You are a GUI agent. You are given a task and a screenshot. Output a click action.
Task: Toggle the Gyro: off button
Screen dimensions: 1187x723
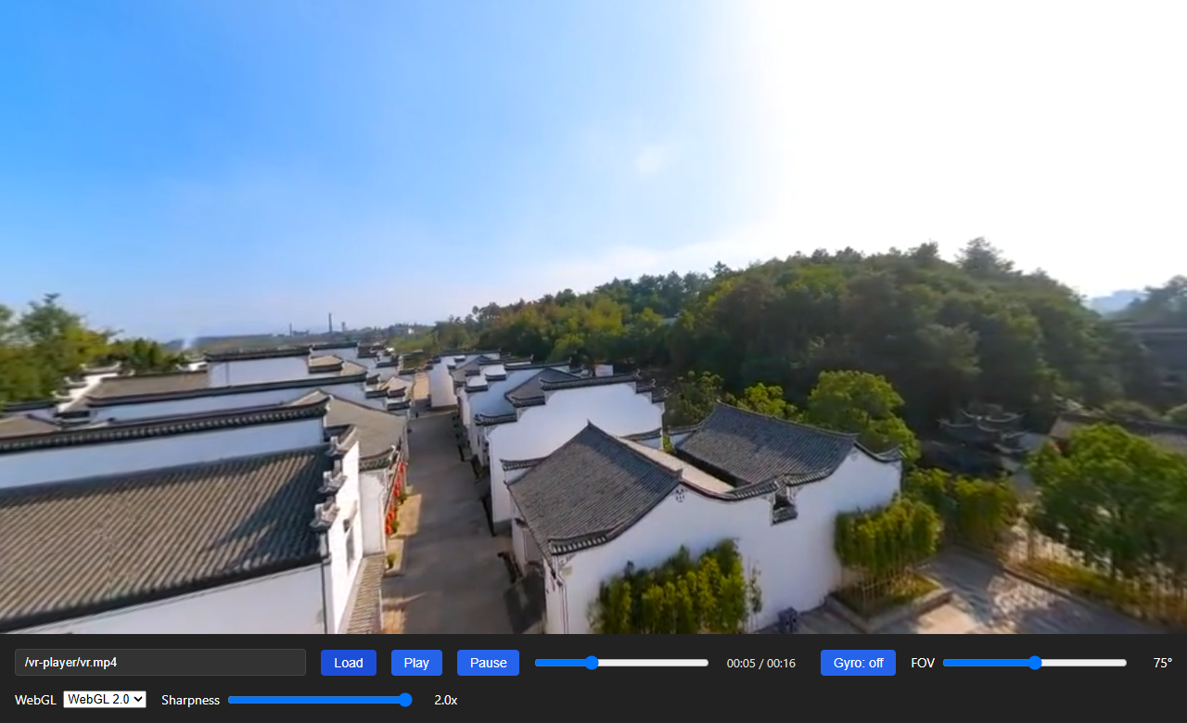[x=858, y=663]
